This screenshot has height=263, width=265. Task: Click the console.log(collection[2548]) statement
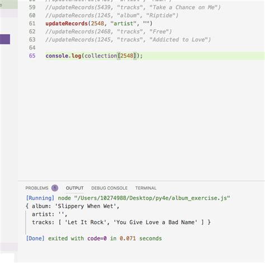click(x=94, y=56)
